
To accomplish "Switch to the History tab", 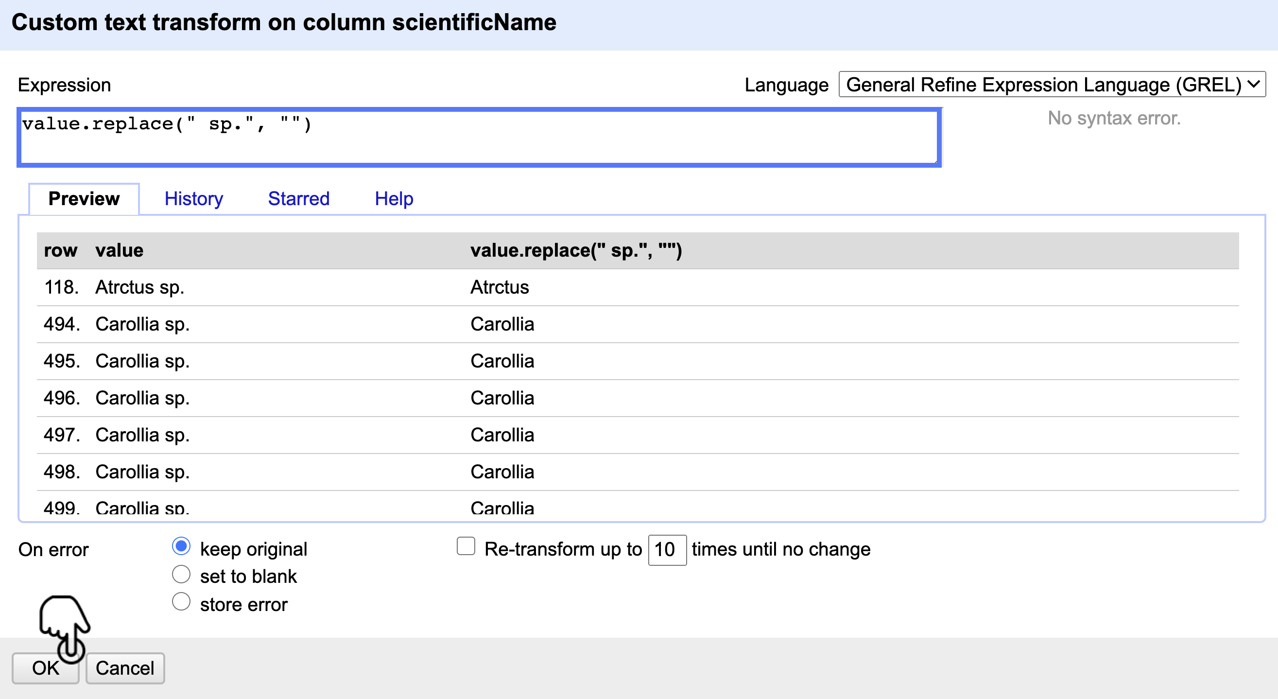I will [193, 199].
